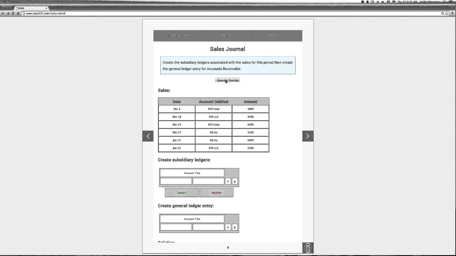Viewport: 456px width, 256px height.
Task: Click the left amount field in subsidiary ledger
Action: pos(176,181)
